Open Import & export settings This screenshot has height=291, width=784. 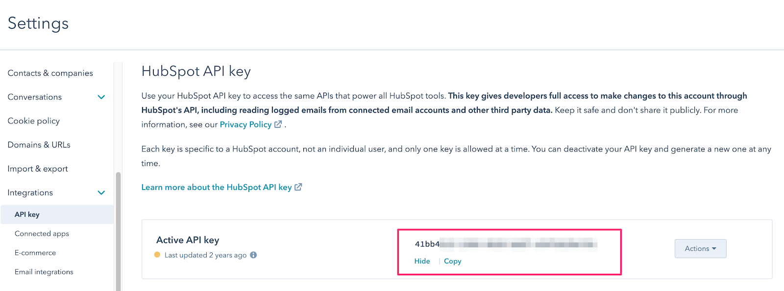point(38,169)
